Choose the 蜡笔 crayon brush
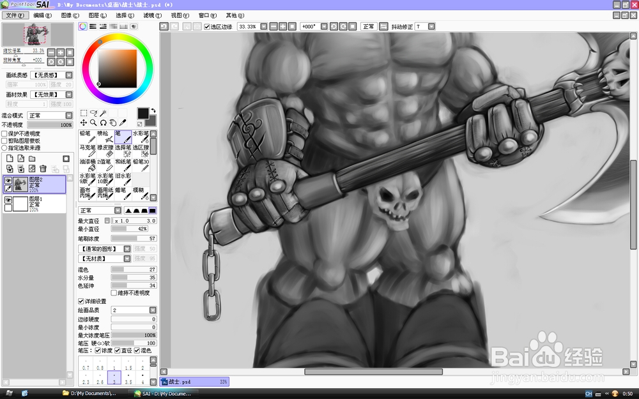 point(123,193)
